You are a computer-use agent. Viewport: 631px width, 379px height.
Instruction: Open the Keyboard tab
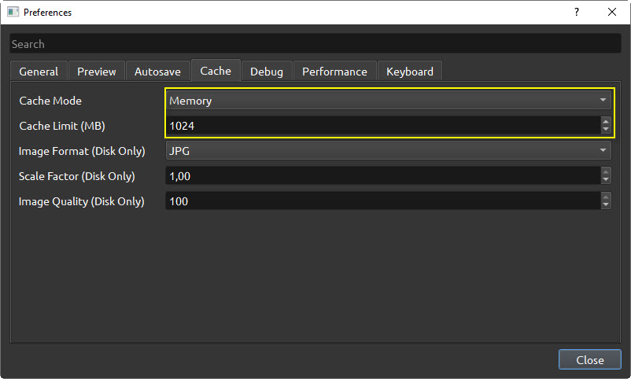pyautogui.click(x=410, y=72)
